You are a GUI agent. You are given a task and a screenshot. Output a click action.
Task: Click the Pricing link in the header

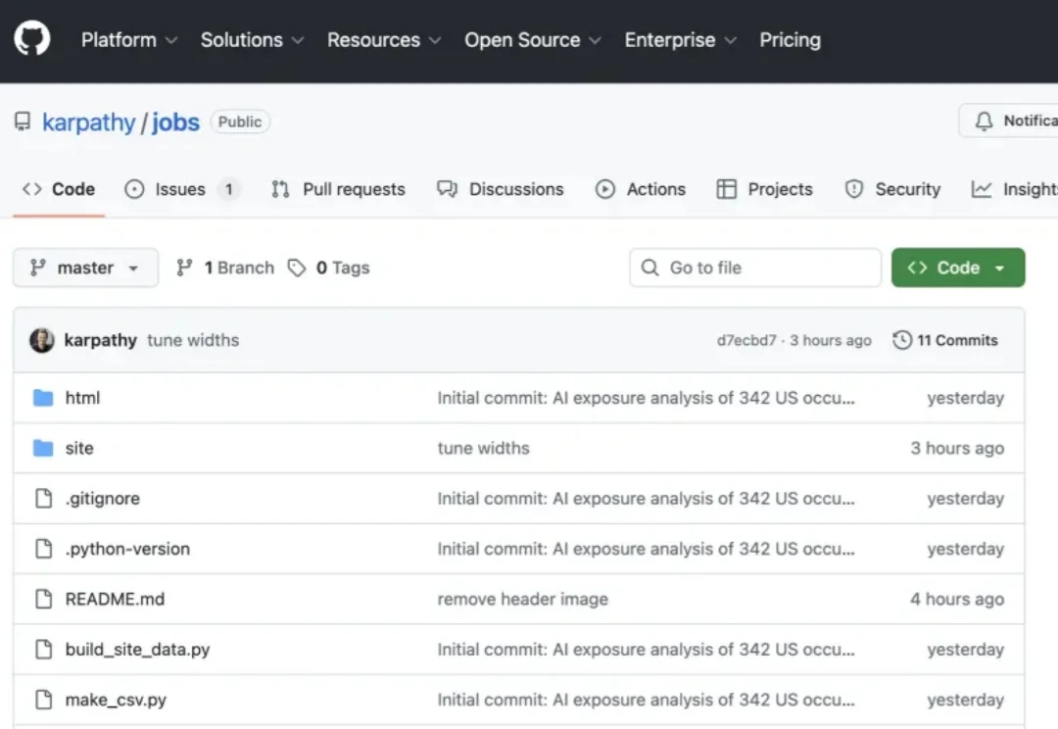point(790,40)
